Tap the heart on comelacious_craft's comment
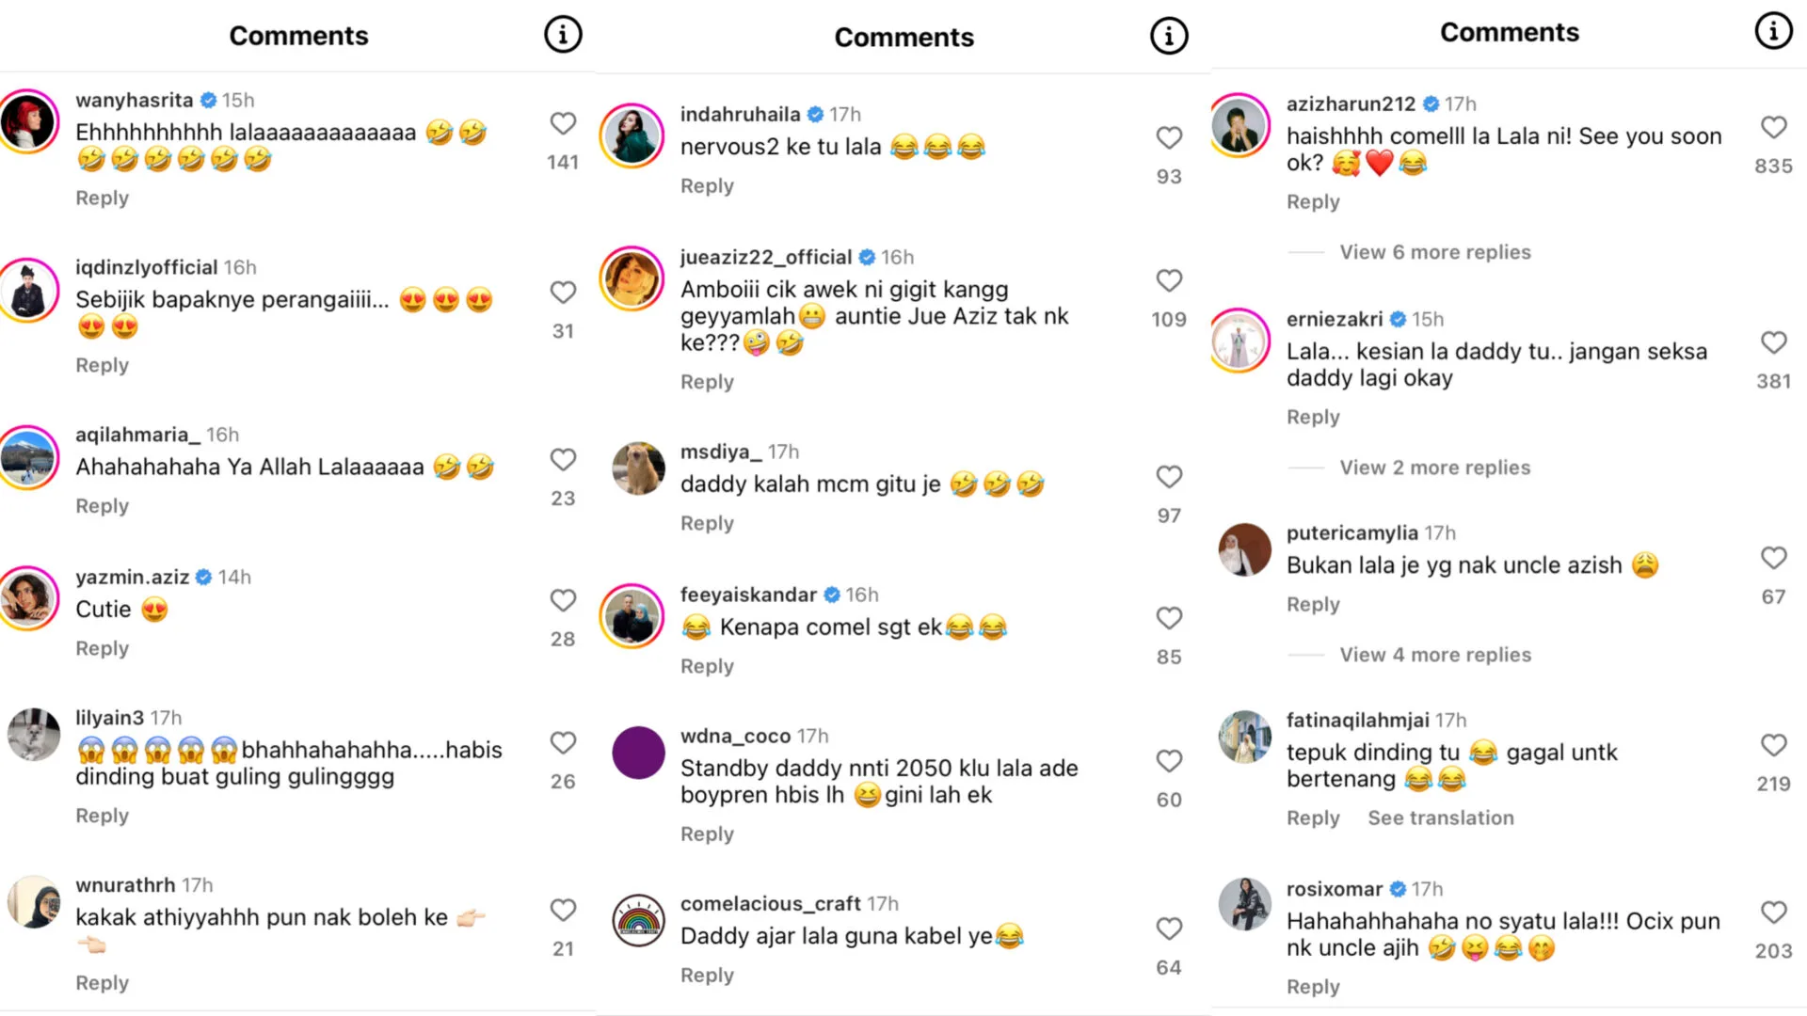Screen dimensions: 1807x1016 click(1169, 929)
